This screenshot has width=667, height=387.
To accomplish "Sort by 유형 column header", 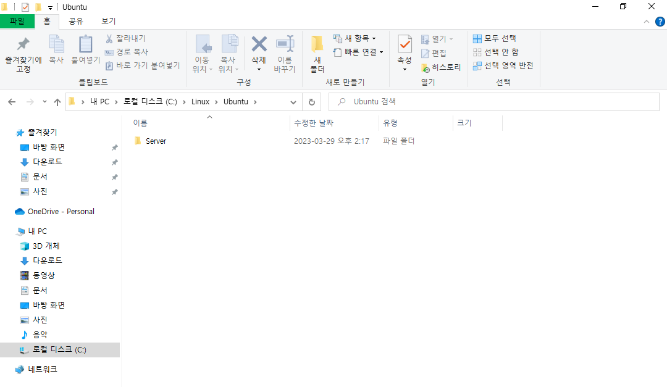I will [390, 123].
